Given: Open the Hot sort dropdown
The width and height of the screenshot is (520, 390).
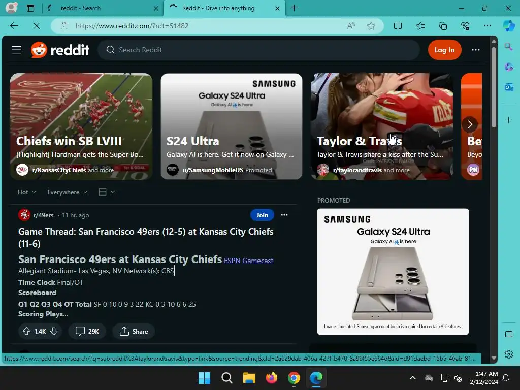Looking at the screenshot, I should pos(27,192).
